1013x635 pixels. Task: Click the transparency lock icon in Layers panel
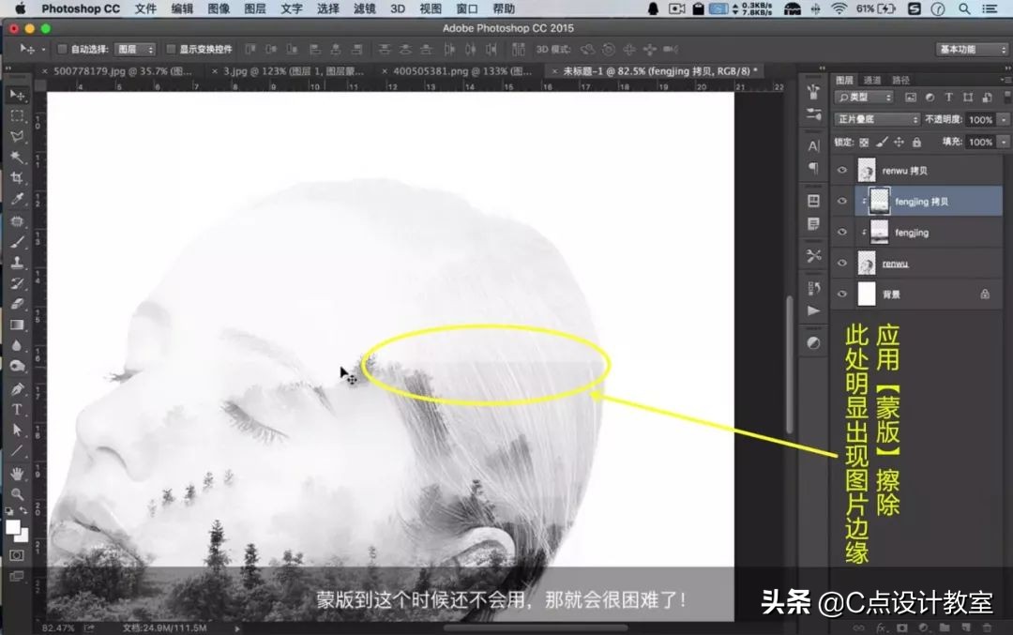pos(865,143)
